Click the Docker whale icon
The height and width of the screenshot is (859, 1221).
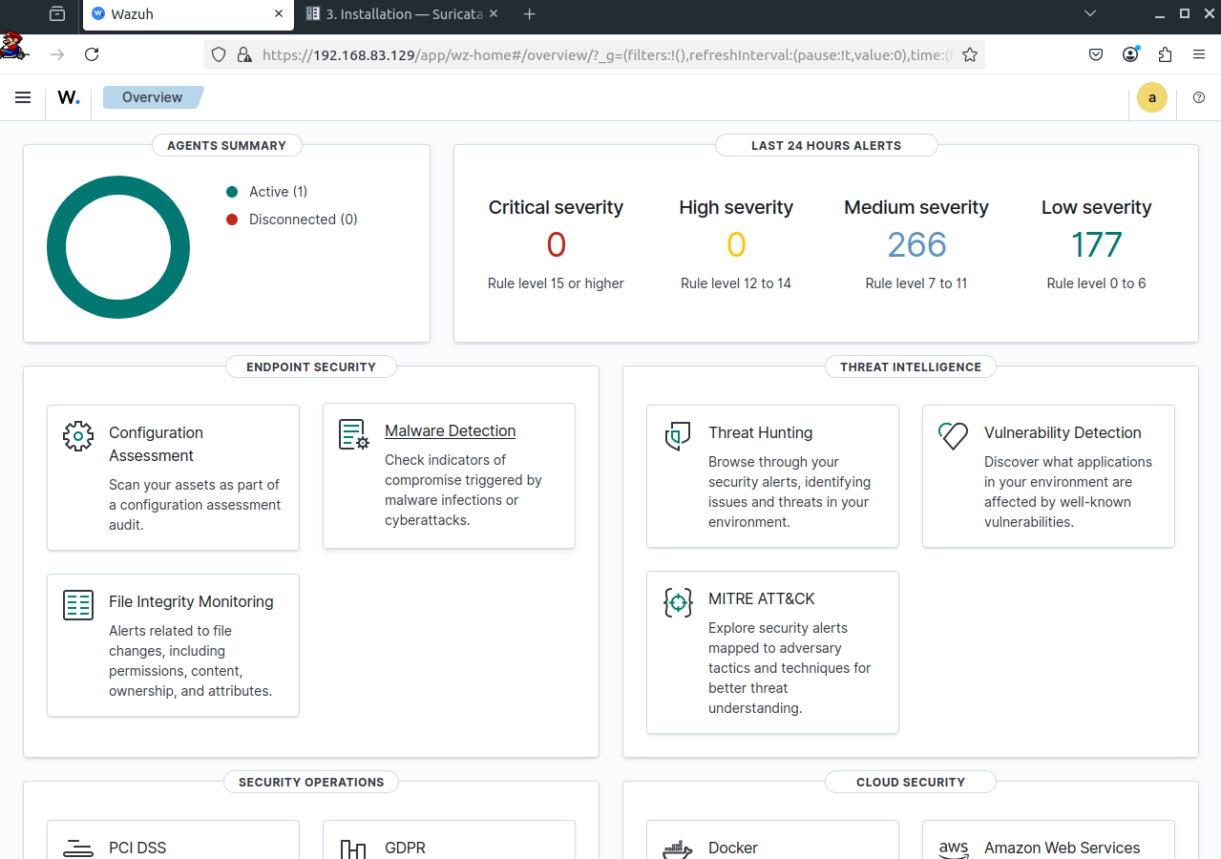678,849
